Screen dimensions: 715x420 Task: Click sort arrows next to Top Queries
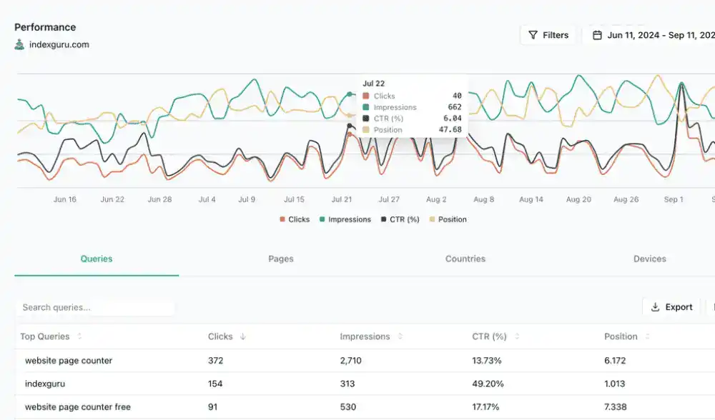[x=79, y=336]
